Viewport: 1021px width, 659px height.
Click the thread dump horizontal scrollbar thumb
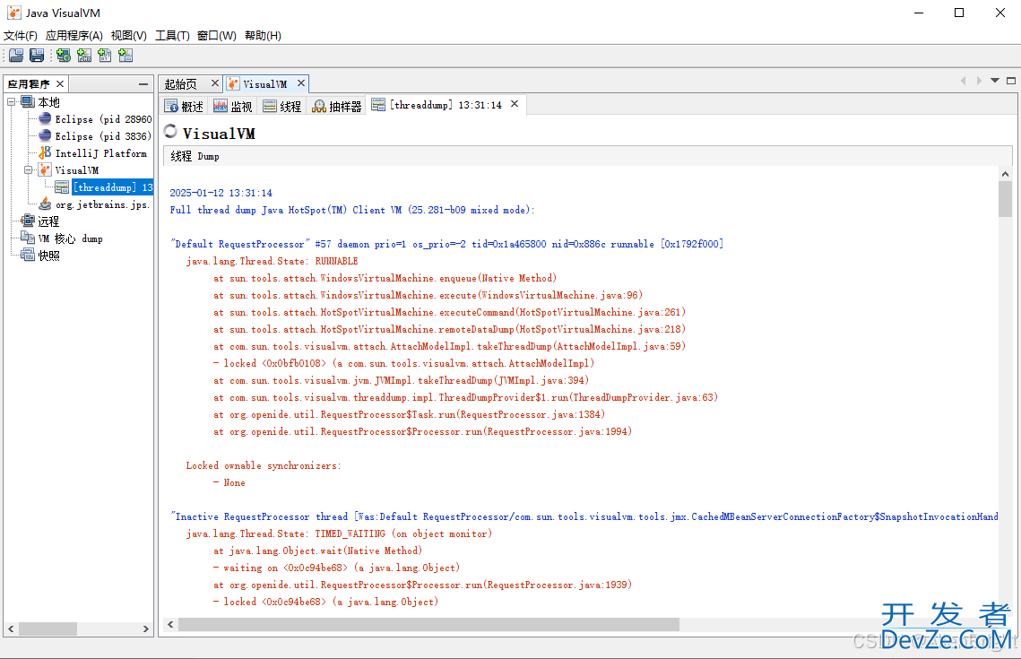tap(428, 625)
